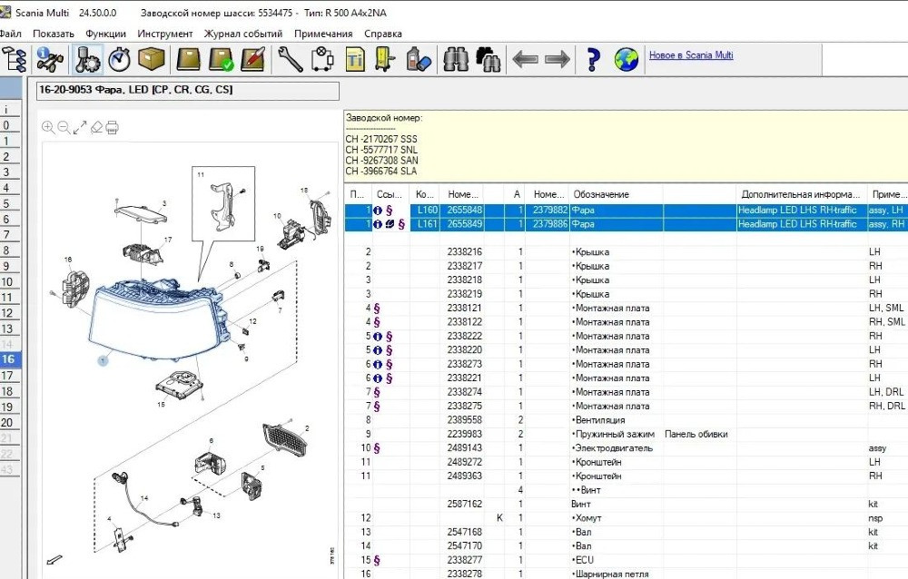This screenshot has width=908, height=579.
Task: Select the 2239983 Пружинный зажим row
Action: coord(626,434)
